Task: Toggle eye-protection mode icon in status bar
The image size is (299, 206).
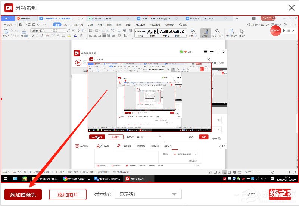Action: pyautogui.click(x=240, y=172)
